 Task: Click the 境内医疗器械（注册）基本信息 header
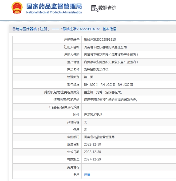(x=64, y=29)
